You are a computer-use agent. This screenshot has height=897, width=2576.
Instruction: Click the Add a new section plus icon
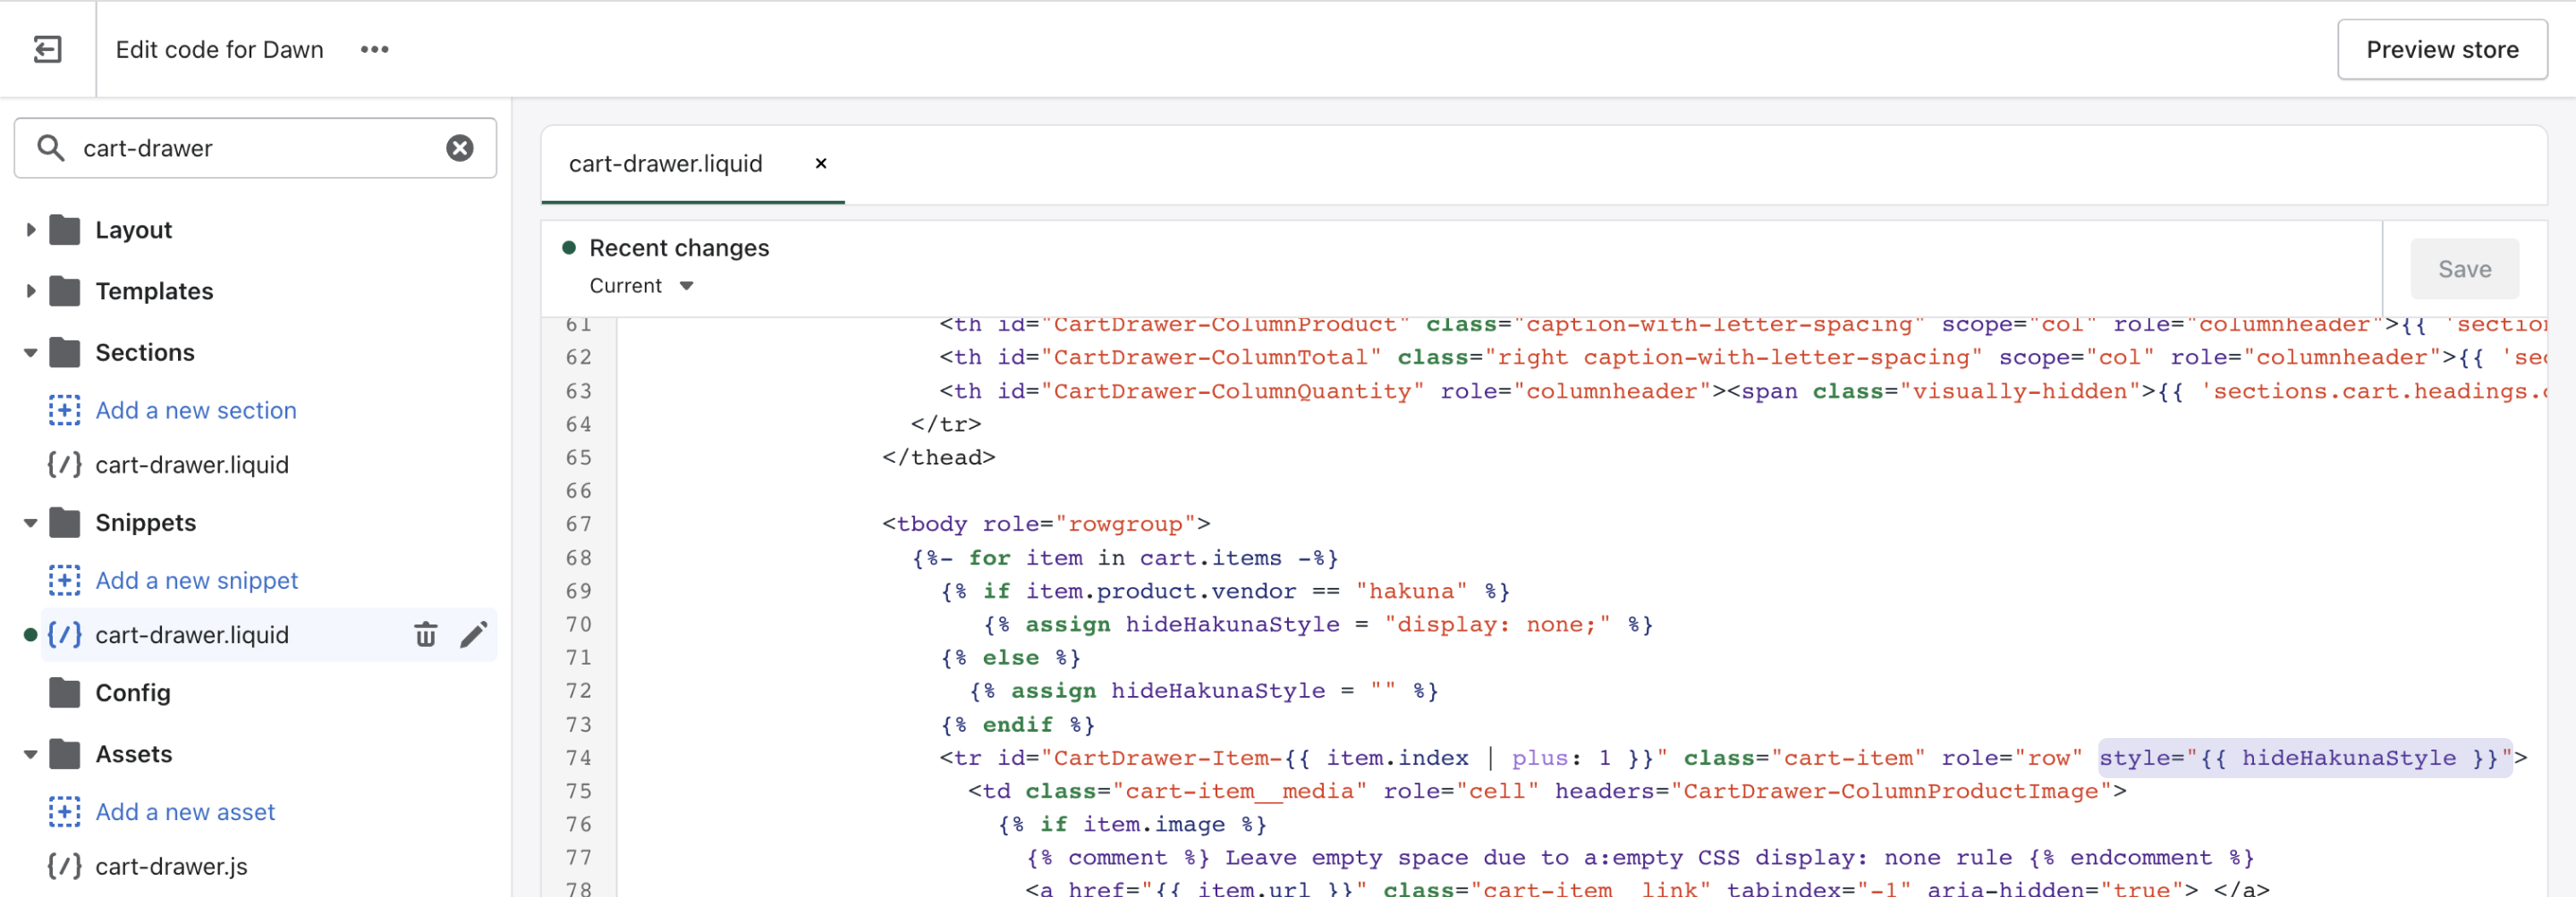[x=64, y=409]
